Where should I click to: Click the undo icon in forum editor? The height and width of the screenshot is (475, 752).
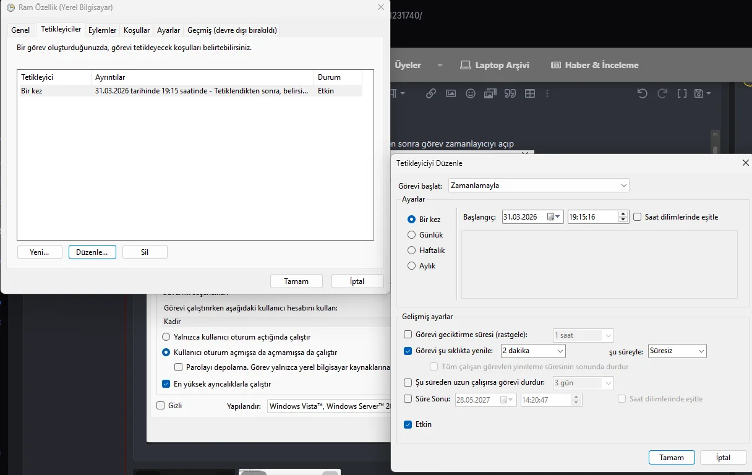(642, 93)
